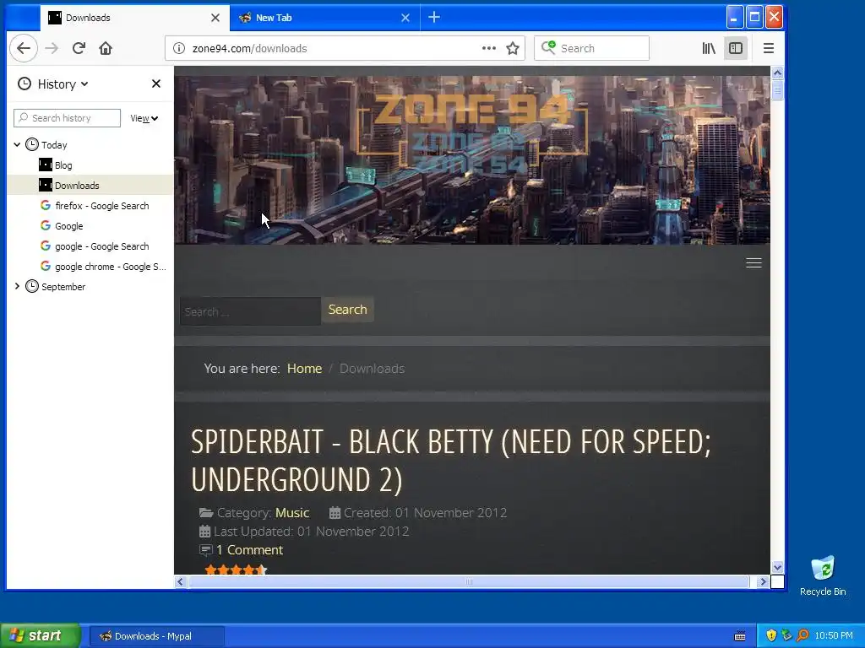This screenshot has width=865, height=648.
Task: Click the horizontal scrollbar thumb
Action: [469, 582]
